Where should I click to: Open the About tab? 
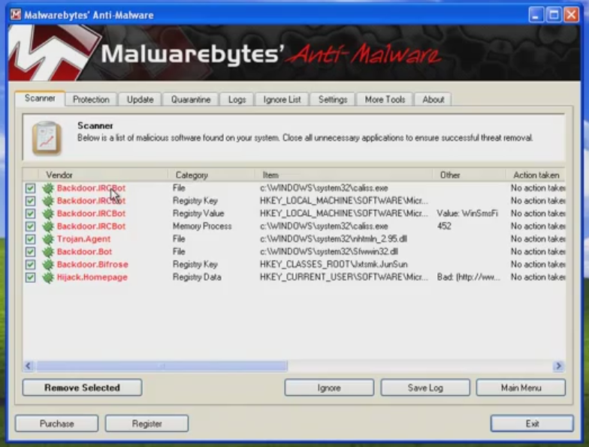433,99
